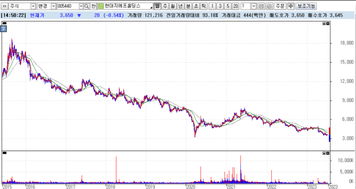The width and height of the screenshot is (356, 189).
Task: Click the green 신 badge beside stock name
Action: pos(101,6)
